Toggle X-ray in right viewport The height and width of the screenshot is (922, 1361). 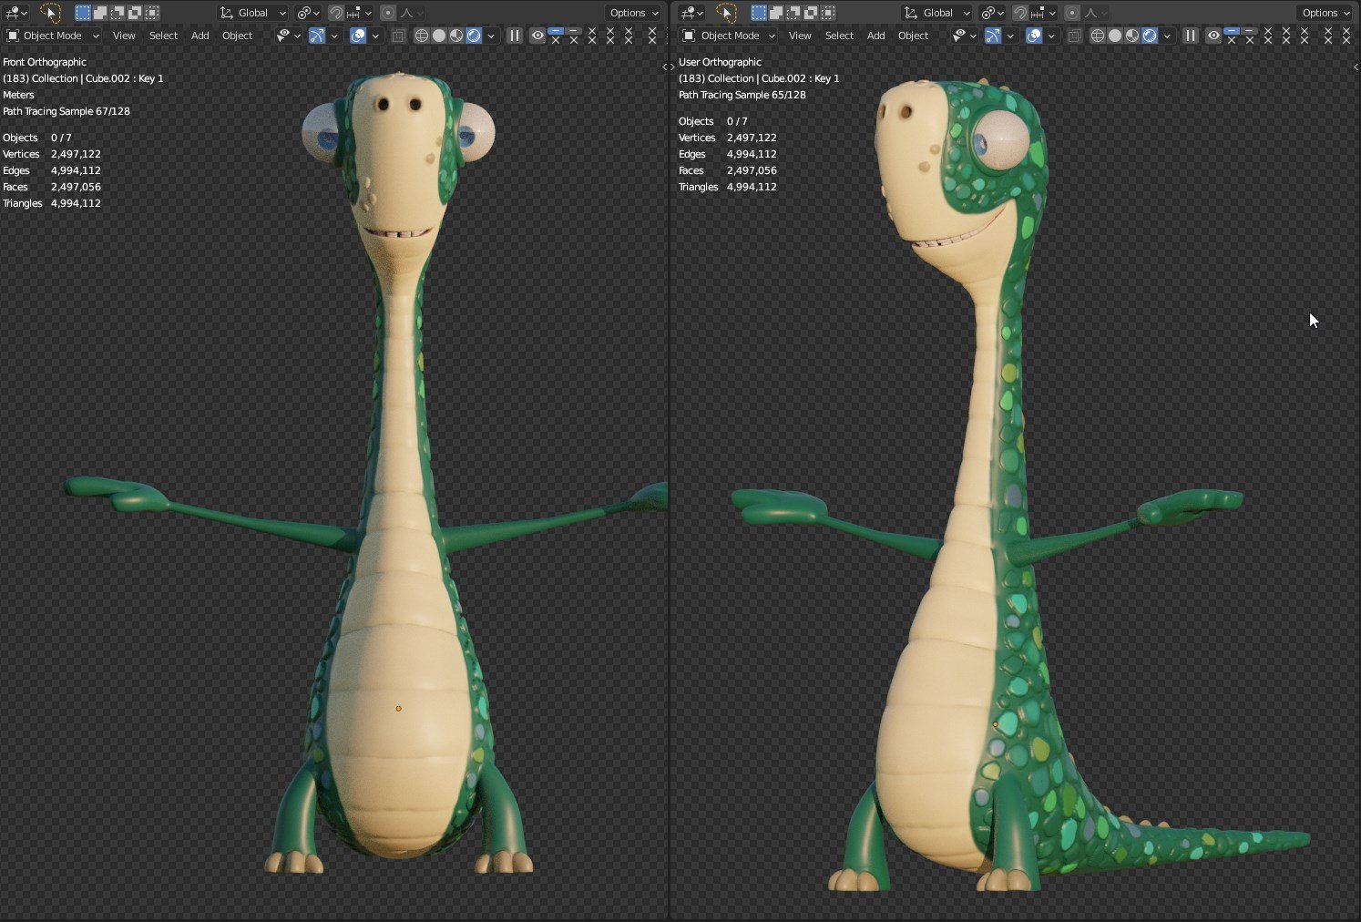point(1075,36)
